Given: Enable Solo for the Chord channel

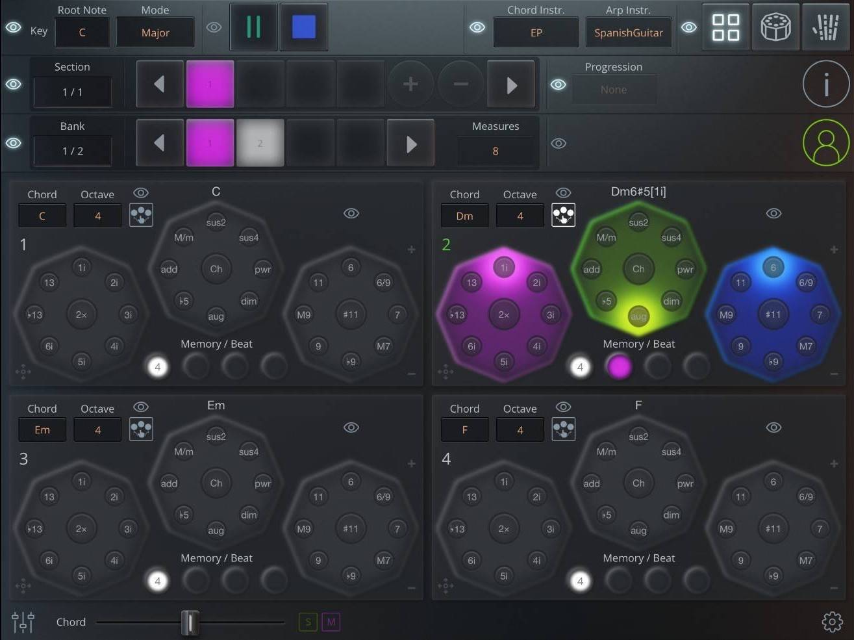Looking at the screenshot, I should click(x=307, y=622).
